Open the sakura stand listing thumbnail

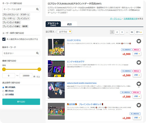56,90
